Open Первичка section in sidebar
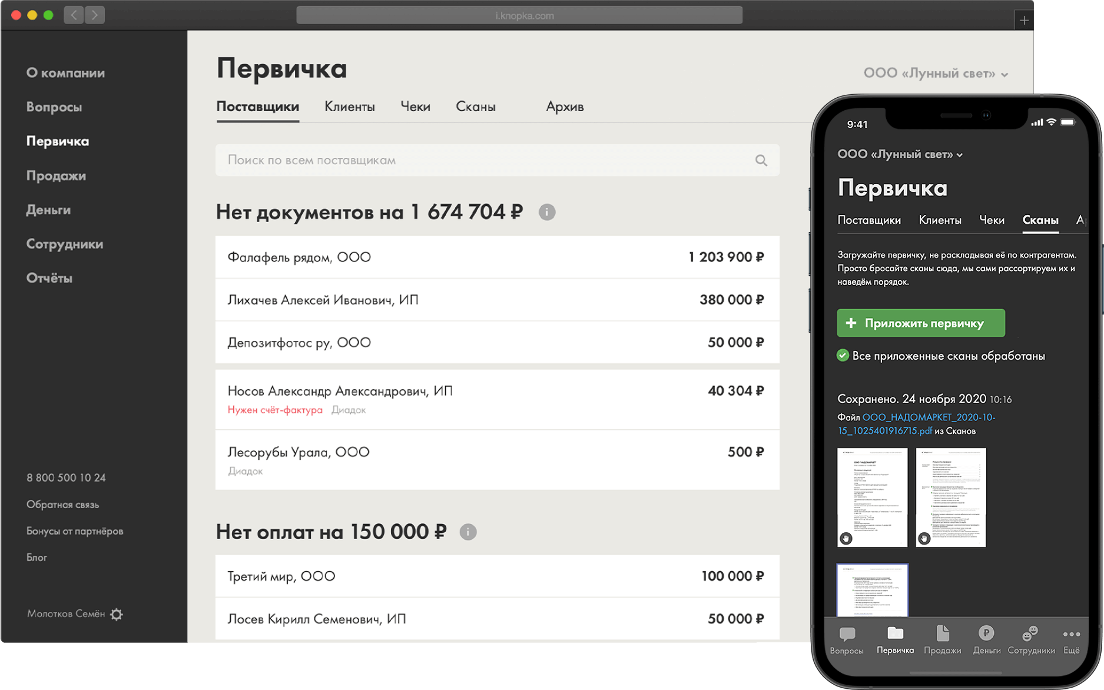This screenshot has width=1104, height=690. (x=58, y=141)
